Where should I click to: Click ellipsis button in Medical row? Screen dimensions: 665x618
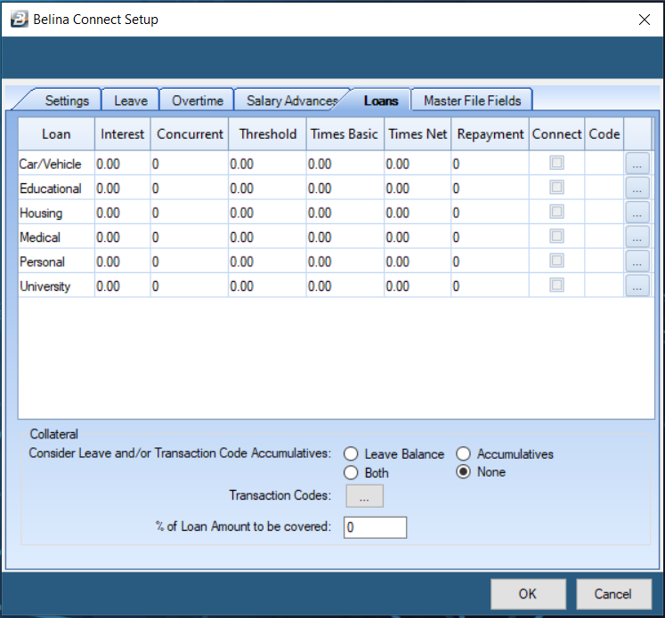click(637, 237)
